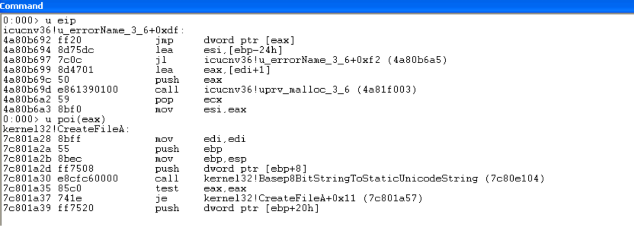The width and height of the screenshot is (634, 227).
Task: Click the jl target address (4a80b6a5)
Action: pyautogui.click(x=417, y=60)
